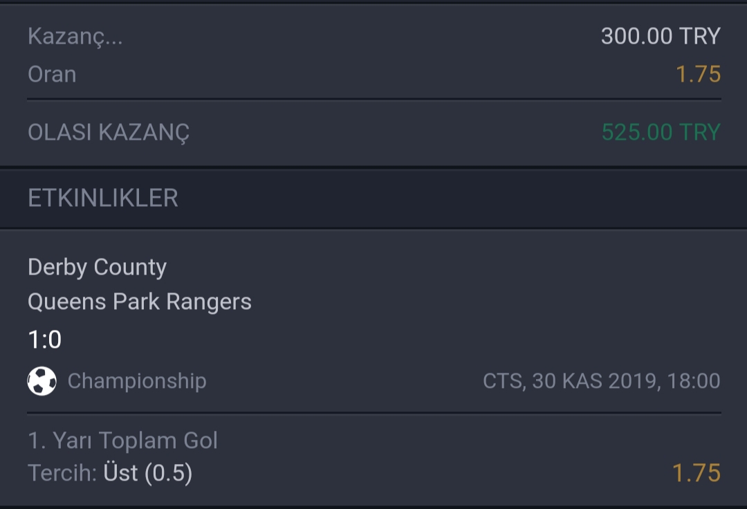This screenshot has height=509, width=747.
Task: Click the OLASI KAZANÇ label
Action: (x=109, y=132)
